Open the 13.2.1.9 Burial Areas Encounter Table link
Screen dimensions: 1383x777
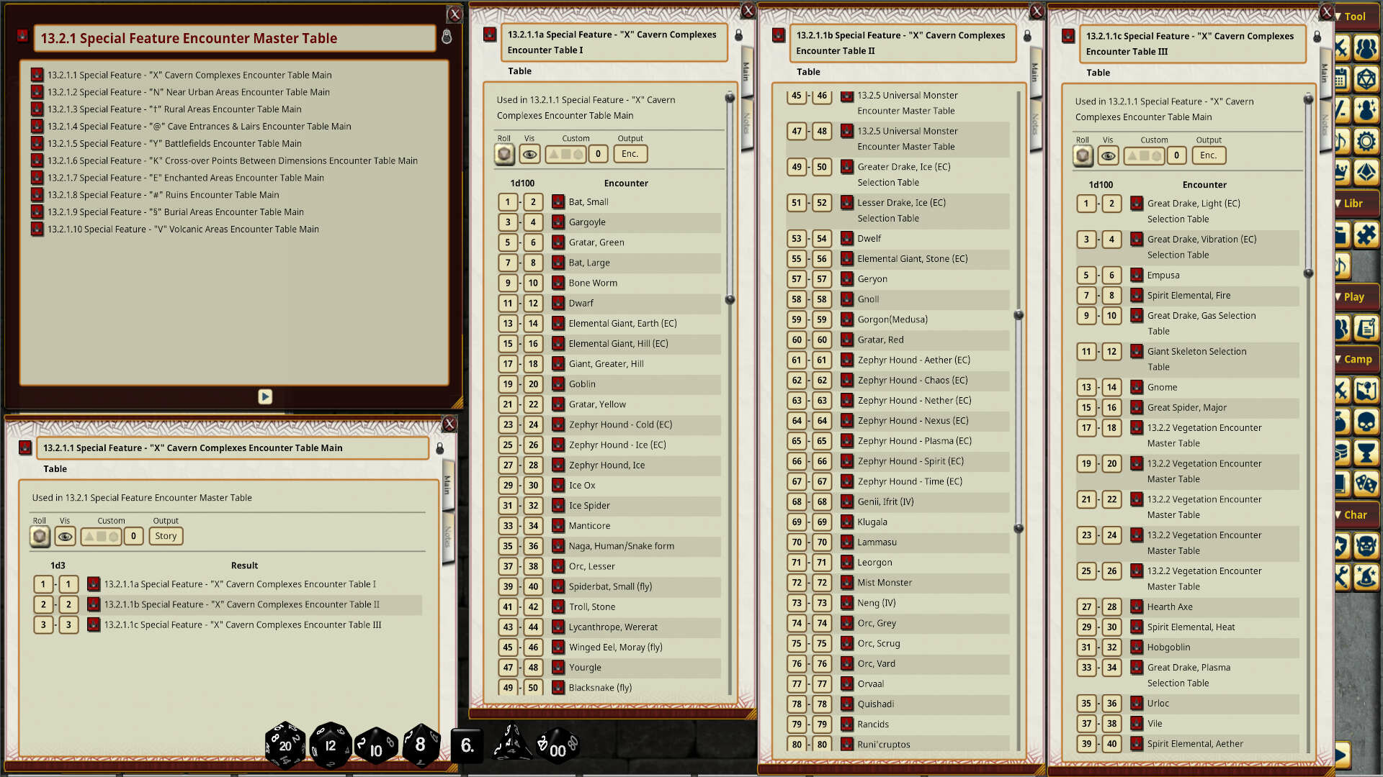click(x=176, y=212)
